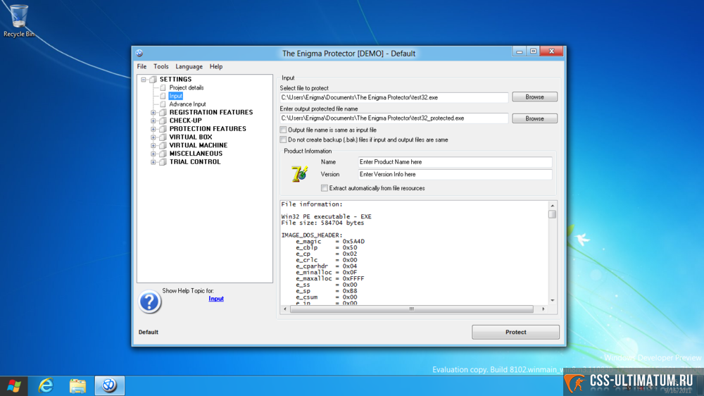The width and height of the screenshot is (704, 396).
Task: Expand PROTECTION FEATURES node
Action: (x=153, y=129)
